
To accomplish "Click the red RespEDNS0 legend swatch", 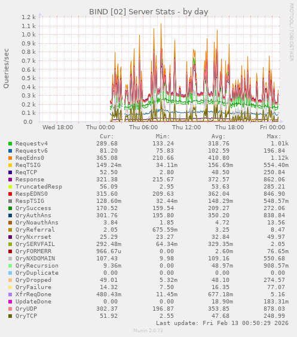I will (x=10, y=194).
